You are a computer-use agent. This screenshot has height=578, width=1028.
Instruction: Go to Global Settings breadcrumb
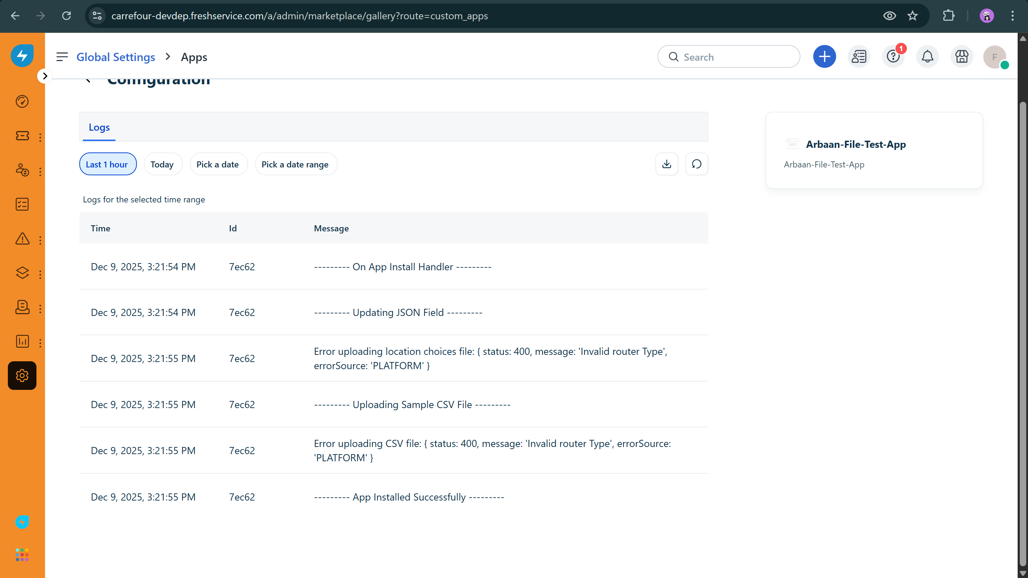click(116, 57)
